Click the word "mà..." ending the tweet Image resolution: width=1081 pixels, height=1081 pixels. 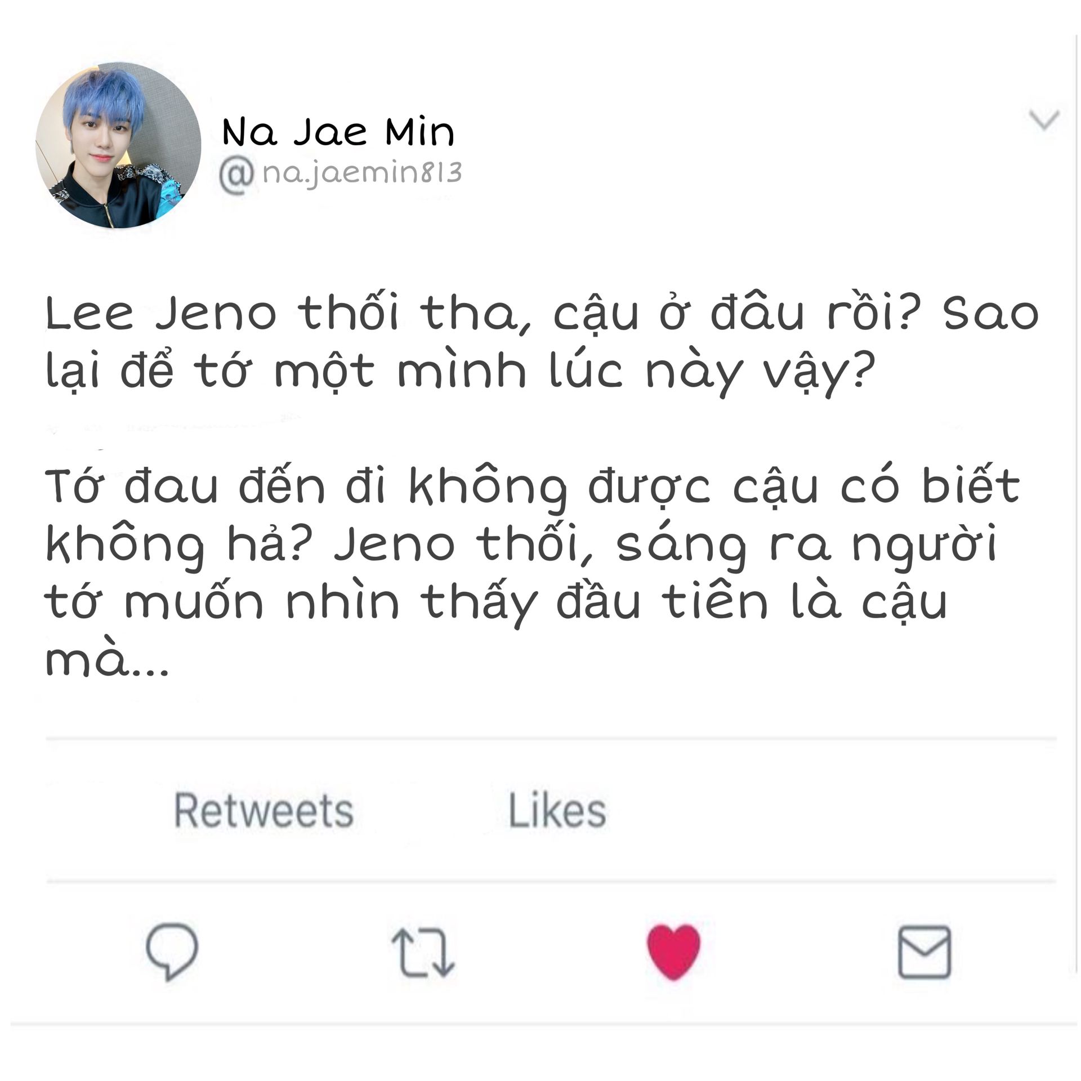pos(107,660)
